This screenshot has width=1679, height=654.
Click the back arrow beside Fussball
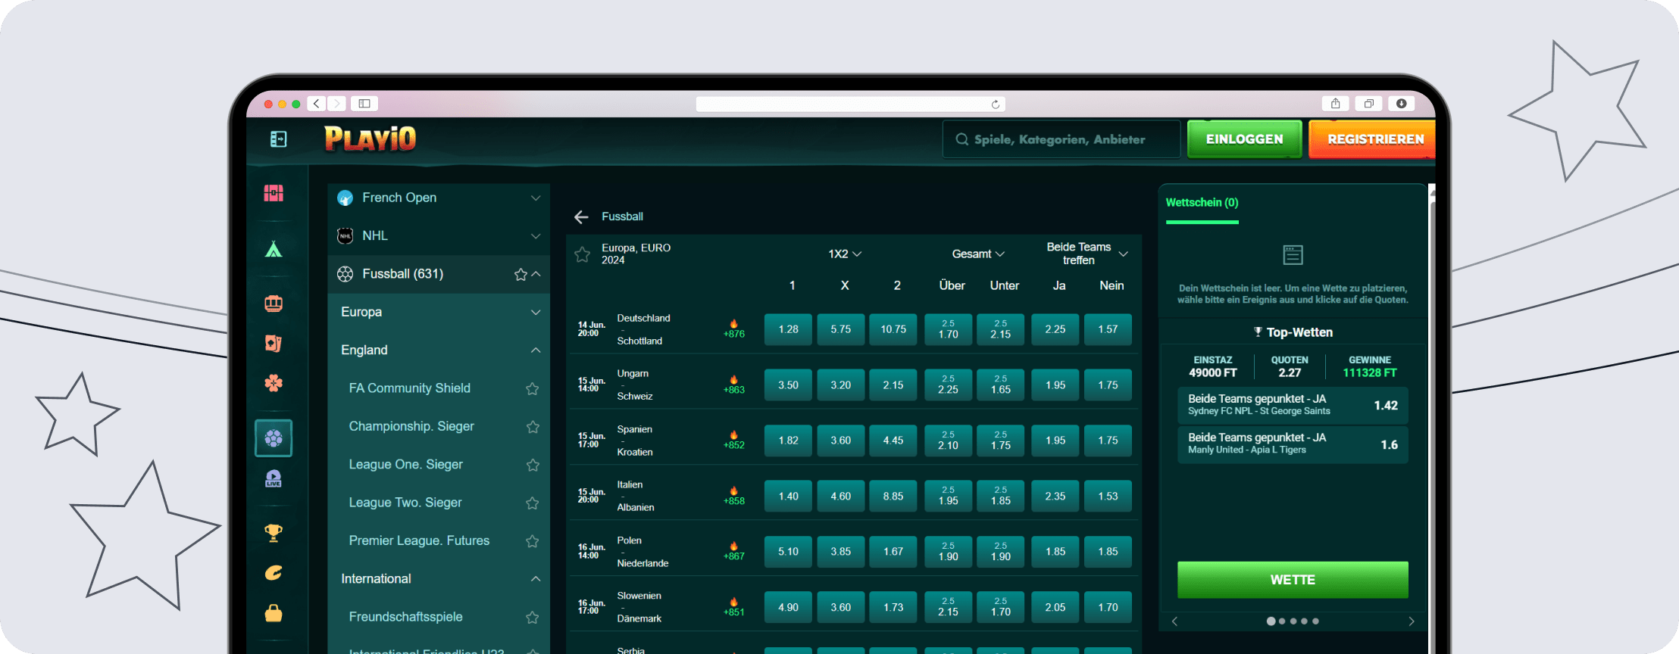pyautogui.click(x=581, y=217)
